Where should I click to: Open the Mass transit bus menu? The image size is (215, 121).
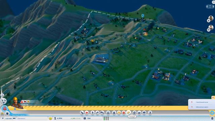tap(139, 113)
